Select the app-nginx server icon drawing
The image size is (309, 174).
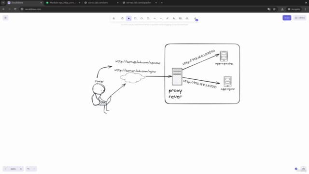[x=227, y=82]
